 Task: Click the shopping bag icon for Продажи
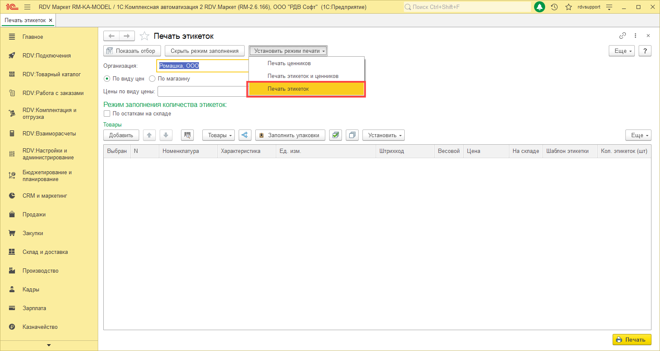point(12,214)
